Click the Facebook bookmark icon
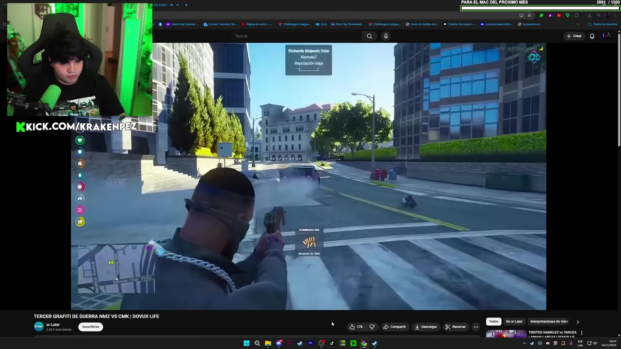 tap(160, 24)
